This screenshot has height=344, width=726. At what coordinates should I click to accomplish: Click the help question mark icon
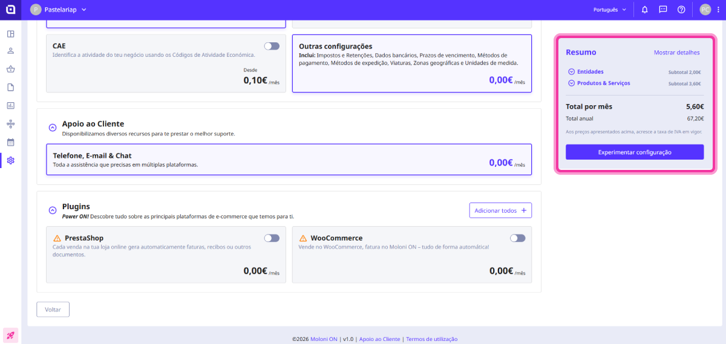point(681,10)
